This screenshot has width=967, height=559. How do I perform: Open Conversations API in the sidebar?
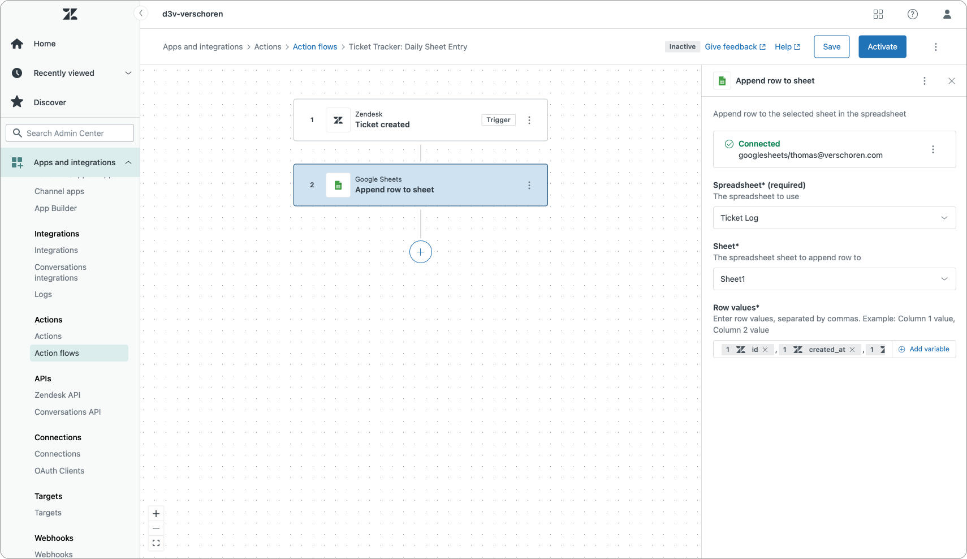pyautogui.click(x=68, y=412)
